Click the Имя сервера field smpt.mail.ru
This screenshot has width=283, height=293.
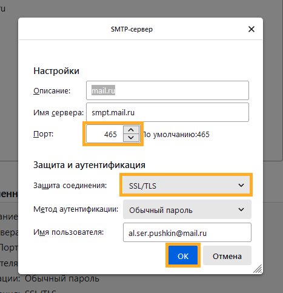(x=167, y=112)
